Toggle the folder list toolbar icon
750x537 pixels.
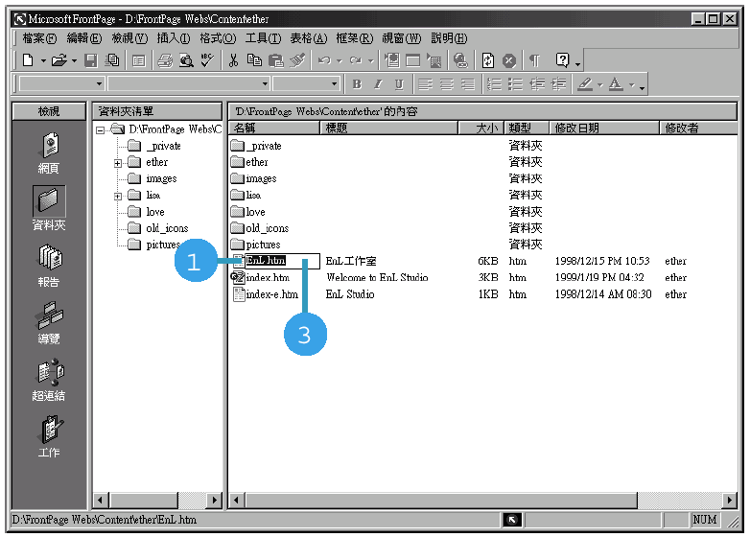139,60
